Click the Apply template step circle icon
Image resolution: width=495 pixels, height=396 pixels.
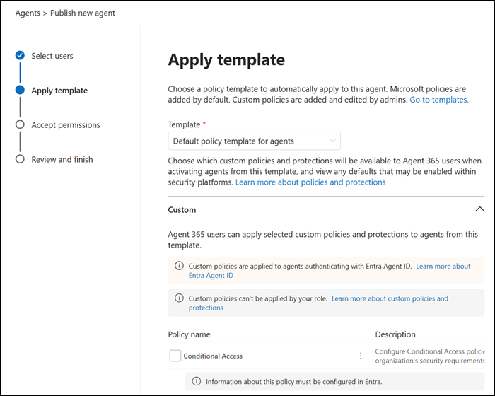tap(20, 90)
